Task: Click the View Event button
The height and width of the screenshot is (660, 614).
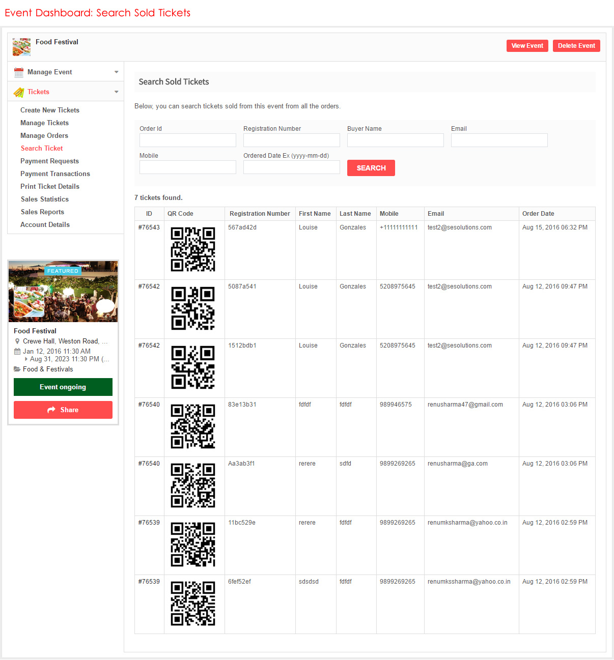Action: (527, 46)
